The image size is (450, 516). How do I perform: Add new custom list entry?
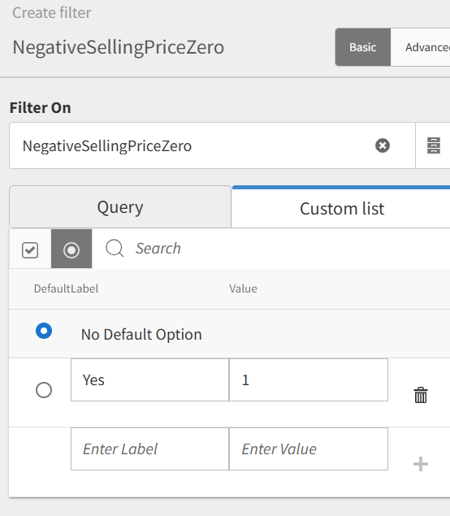[421, 464]
